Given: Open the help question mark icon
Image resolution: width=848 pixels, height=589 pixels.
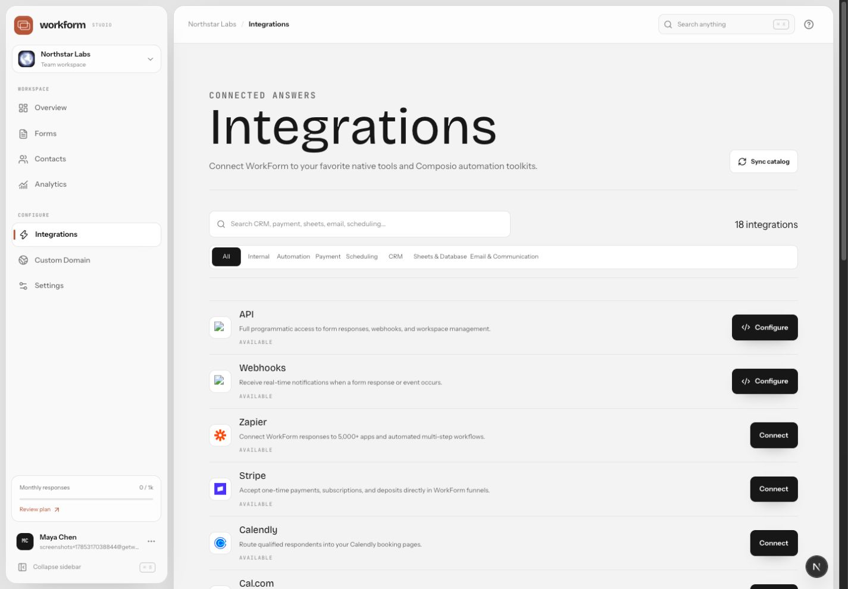Looking at the screenshot, I should (x=809, y=24).
